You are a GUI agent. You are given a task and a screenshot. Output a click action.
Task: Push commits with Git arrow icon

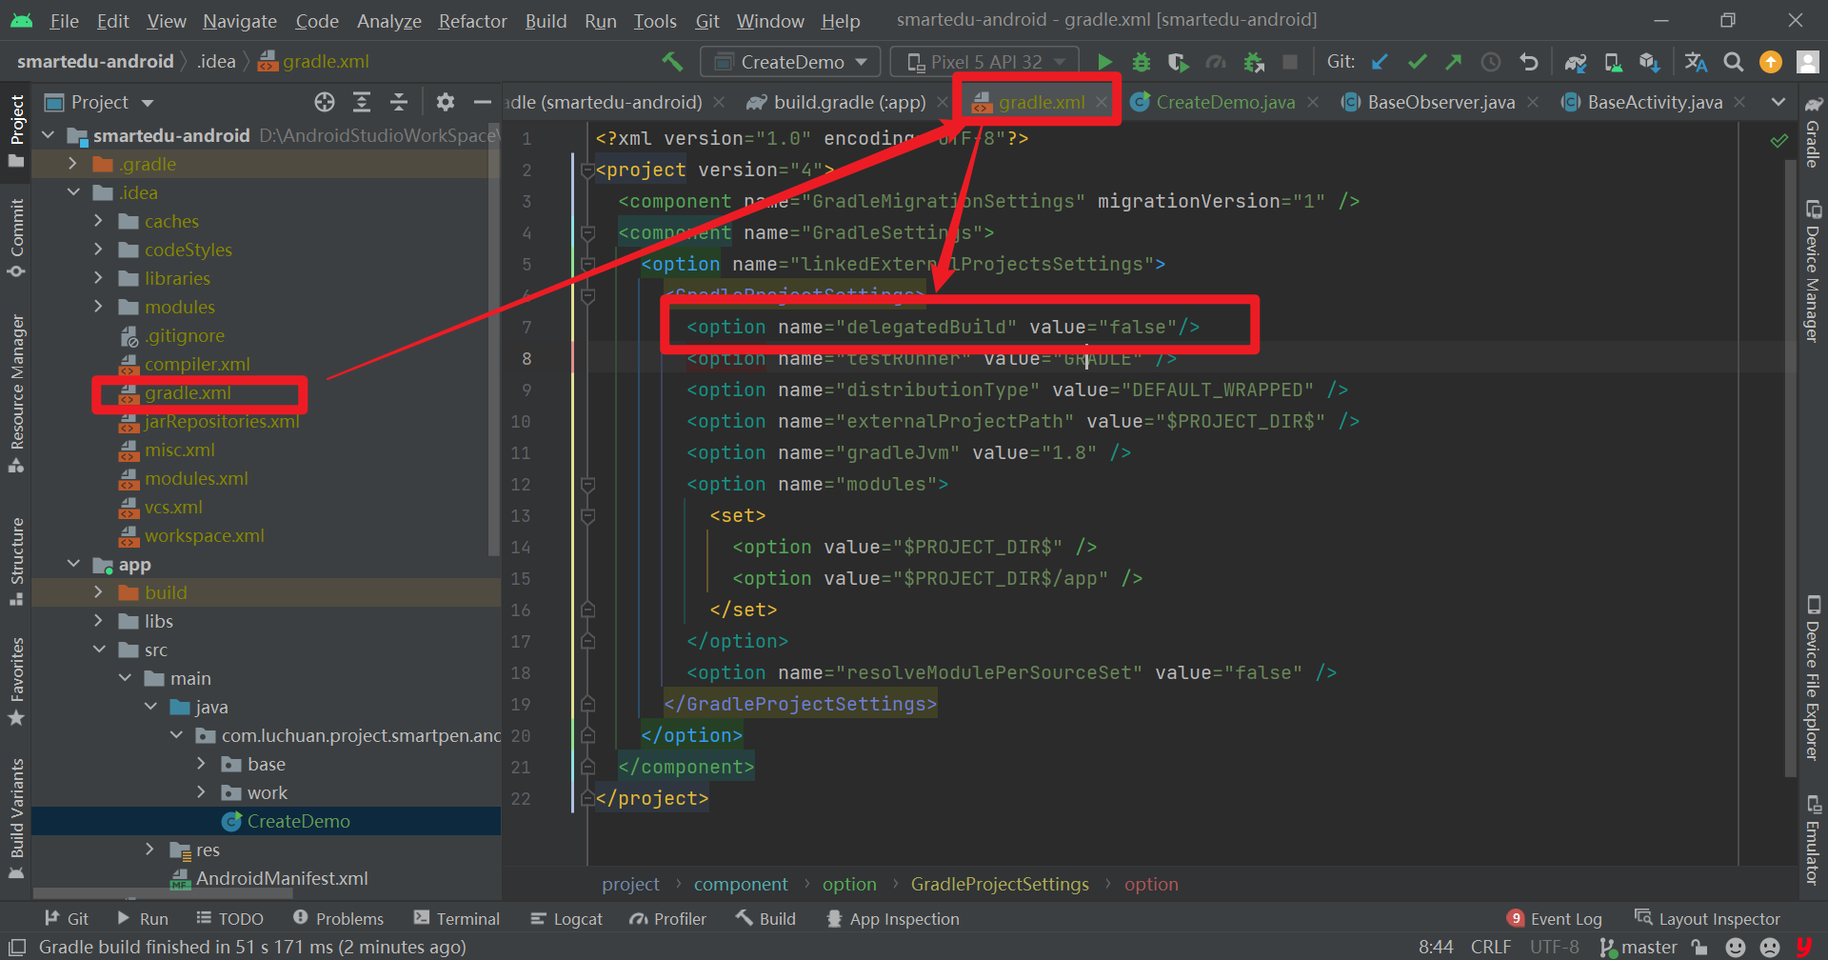pyautogui.click(x=1453, y=62)
